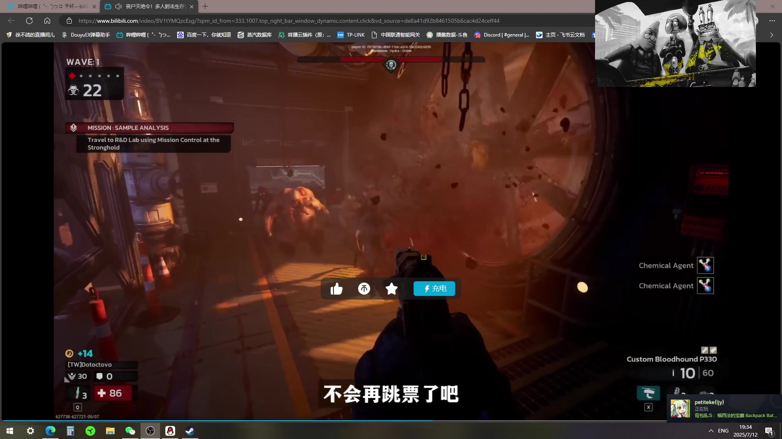Open the green circular app on taskbar
Screen dimensions: 782x439
90,431
